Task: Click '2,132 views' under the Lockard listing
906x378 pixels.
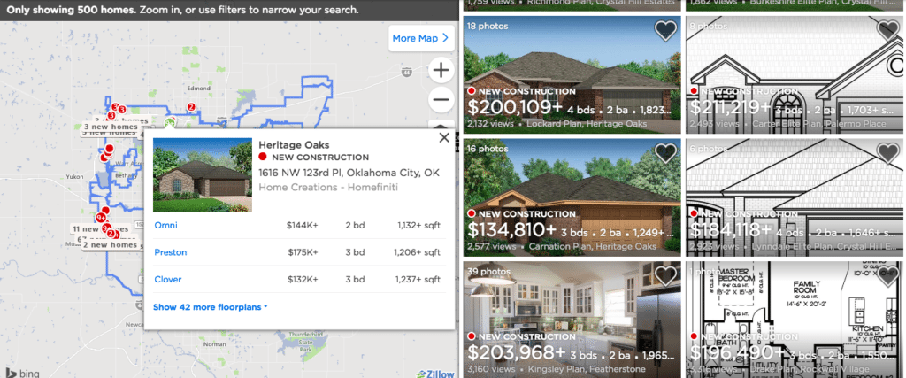Action: pos(491,124)
